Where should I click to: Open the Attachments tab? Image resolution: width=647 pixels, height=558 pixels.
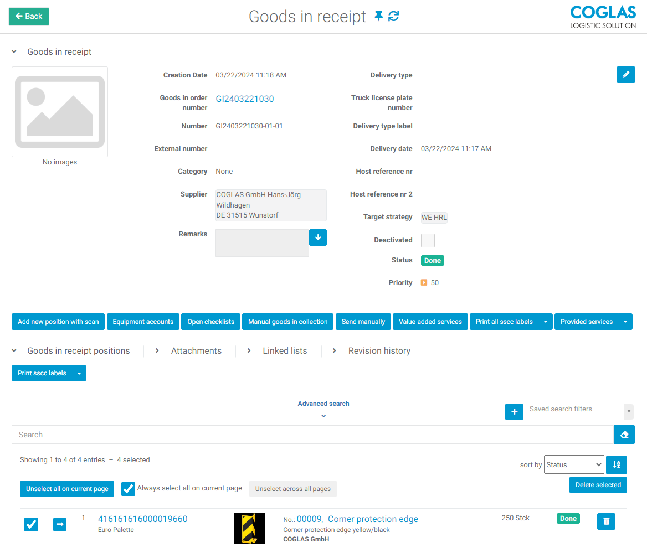[x=196, y=351]
